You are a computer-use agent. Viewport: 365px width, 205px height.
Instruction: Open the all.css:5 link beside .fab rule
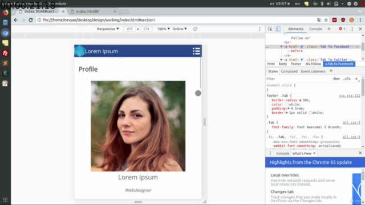351,122
